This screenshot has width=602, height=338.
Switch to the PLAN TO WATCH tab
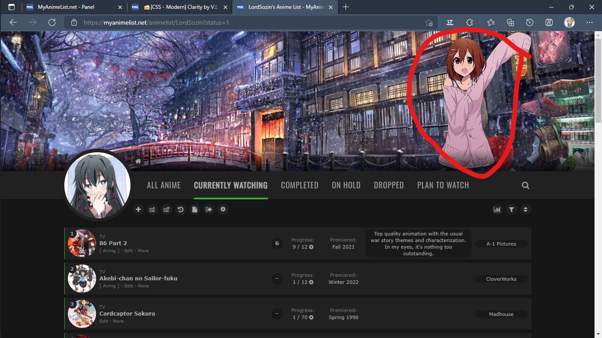(443, 185)
